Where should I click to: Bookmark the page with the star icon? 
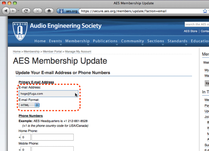click(x=205, y=11)
